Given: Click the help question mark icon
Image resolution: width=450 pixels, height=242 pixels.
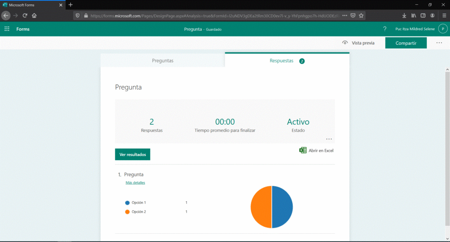Looking at the screenshot, I should [385, 29].
